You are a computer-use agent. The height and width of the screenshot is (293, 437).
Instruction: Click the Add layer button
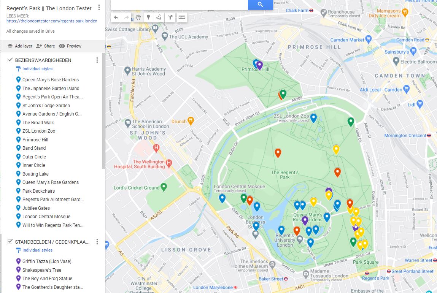click(x=20, y=46)
